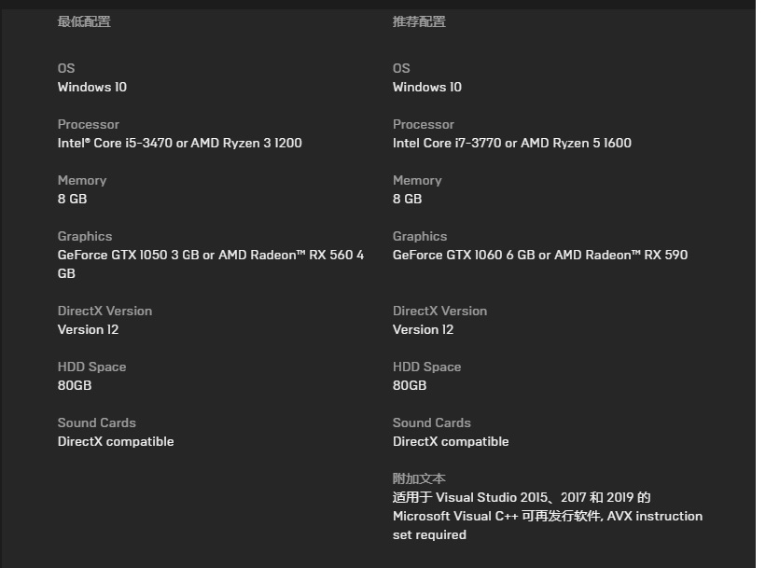Viewport: 766px width, 568px height.
Task: Click minimum Sound Cards DirectX compatible text
Action: (116, 441)
